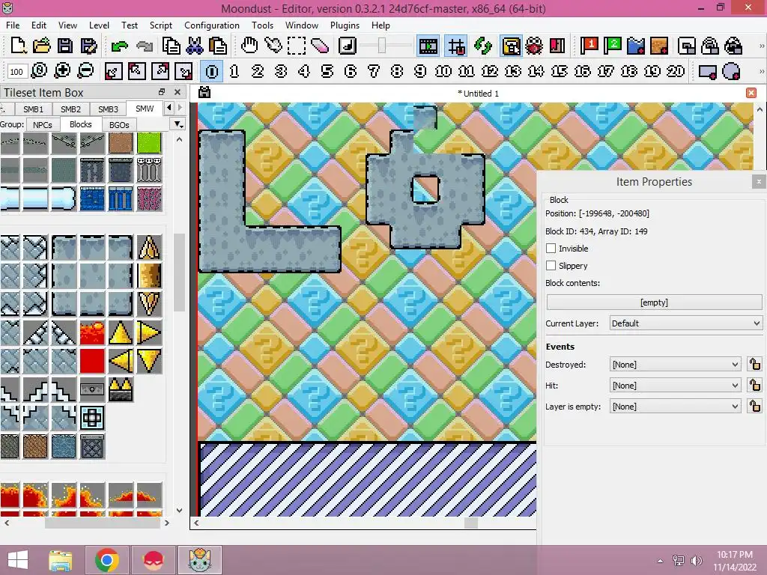Open the Level menu

(99, 25)
